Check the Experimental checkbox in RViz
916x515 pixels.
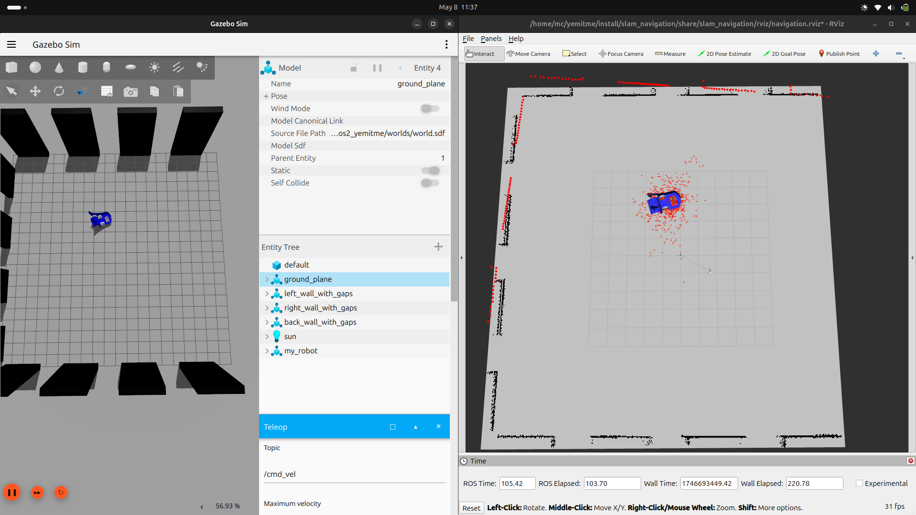(859, 483)
